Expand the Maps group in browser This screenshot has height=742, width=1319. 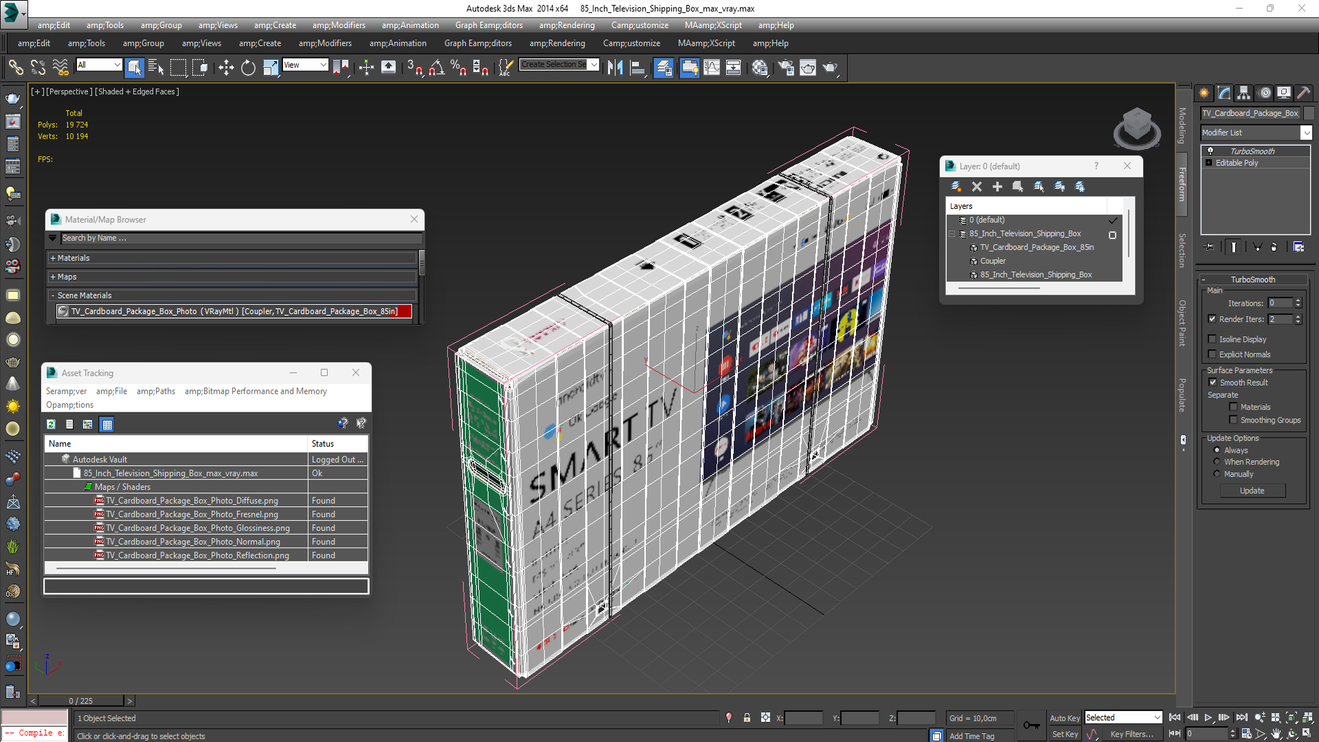coord(232,277)
